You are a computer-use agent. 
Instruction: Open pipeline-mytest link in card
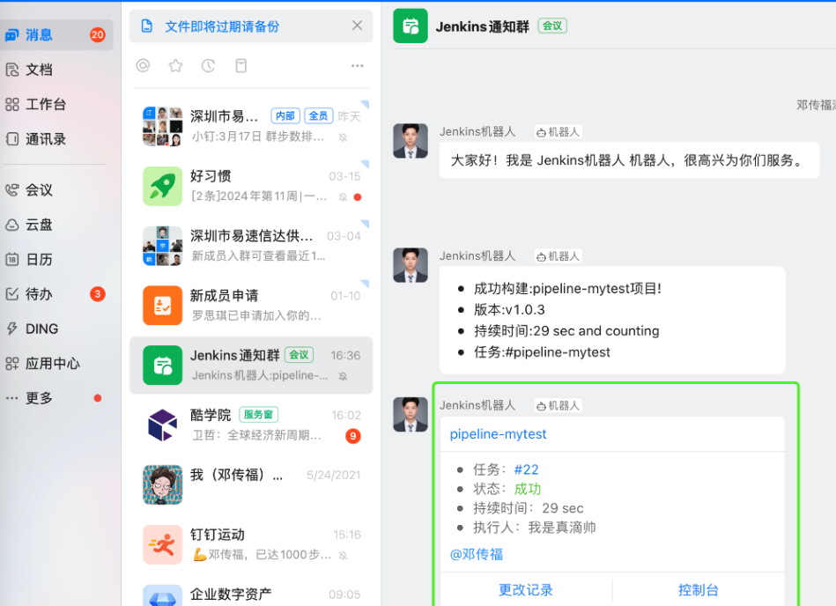pyautogui.click(x=498, y=434)
